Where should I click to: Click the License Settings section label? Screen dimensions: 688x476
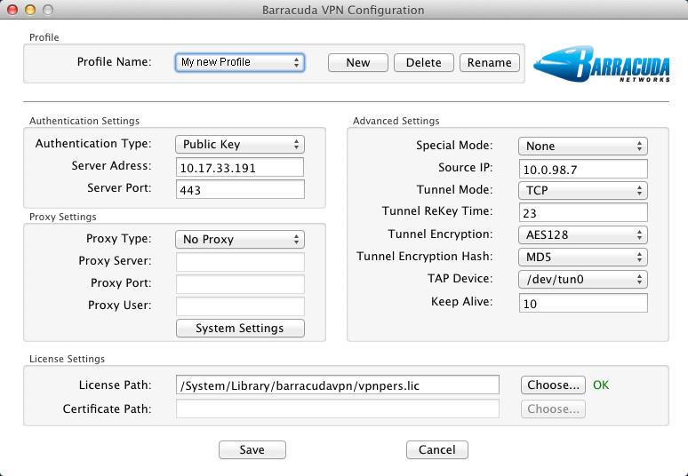tap(68, 359)
